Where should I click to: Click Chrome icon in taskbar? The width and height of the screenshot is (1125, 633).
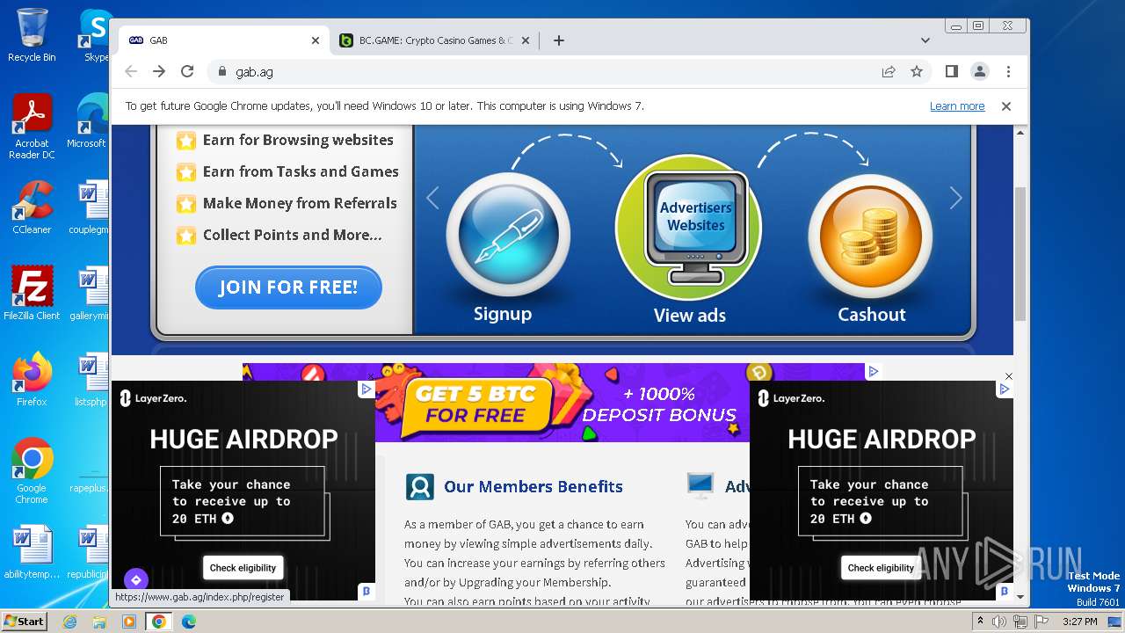coord(159,622)
